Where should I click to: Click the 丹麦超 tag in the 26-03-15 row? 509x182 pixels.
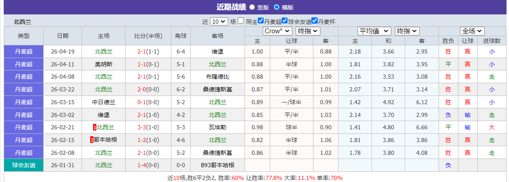24,102
